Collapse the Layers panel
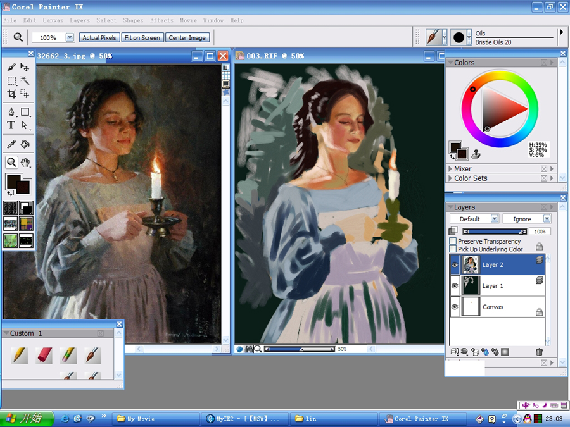Viewport: 570px width, 427px height. pyautogui.click(x=450, y=207)
